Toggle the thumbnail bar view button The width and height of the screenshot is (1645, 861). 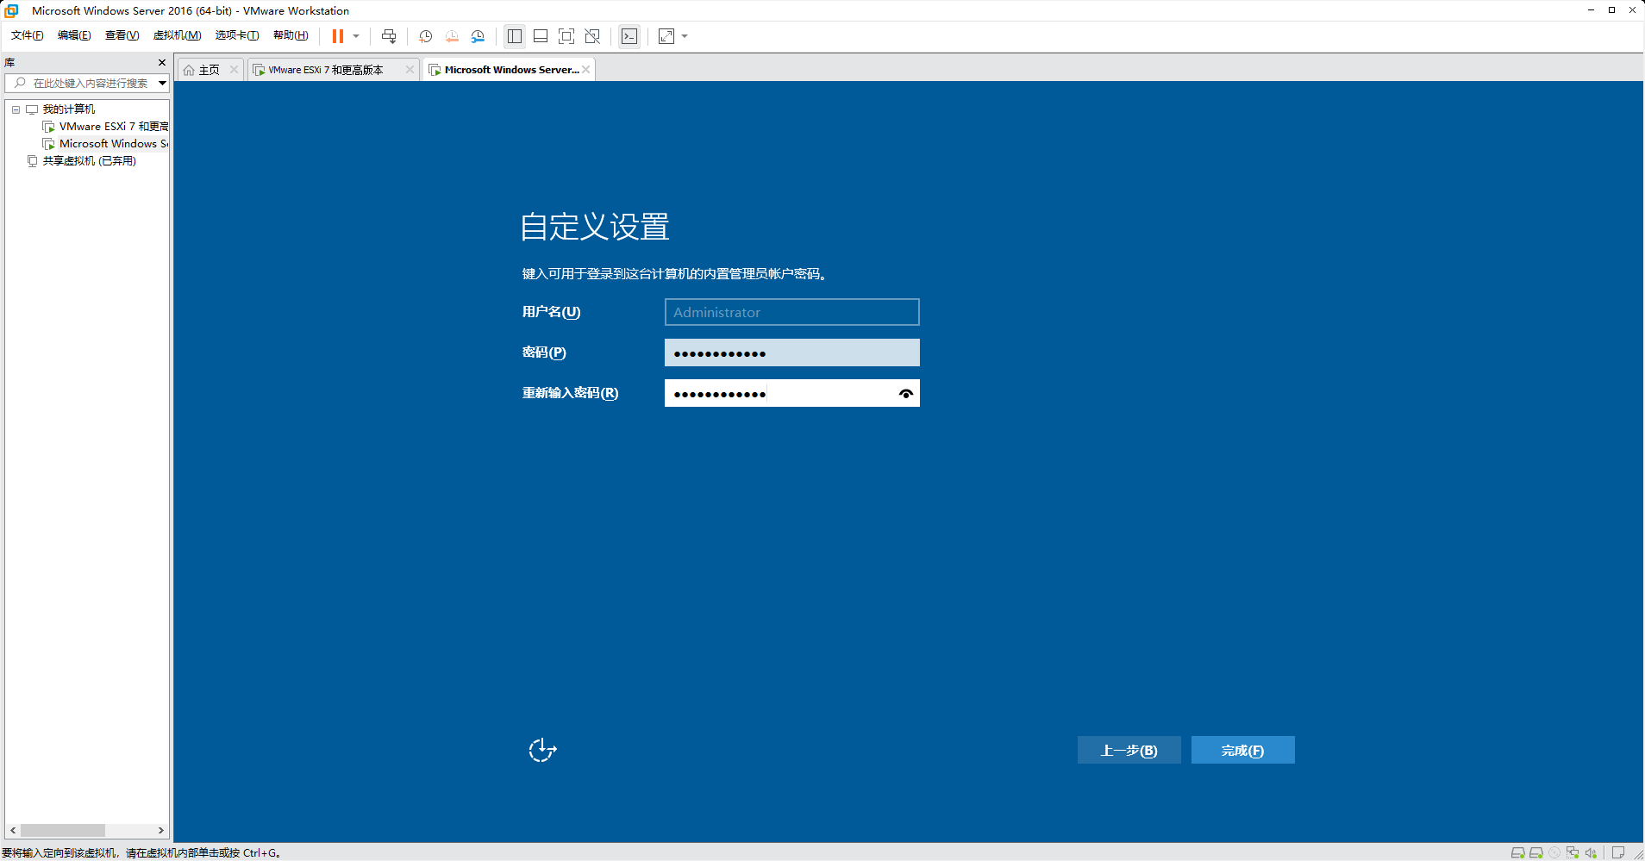(541, 36)
